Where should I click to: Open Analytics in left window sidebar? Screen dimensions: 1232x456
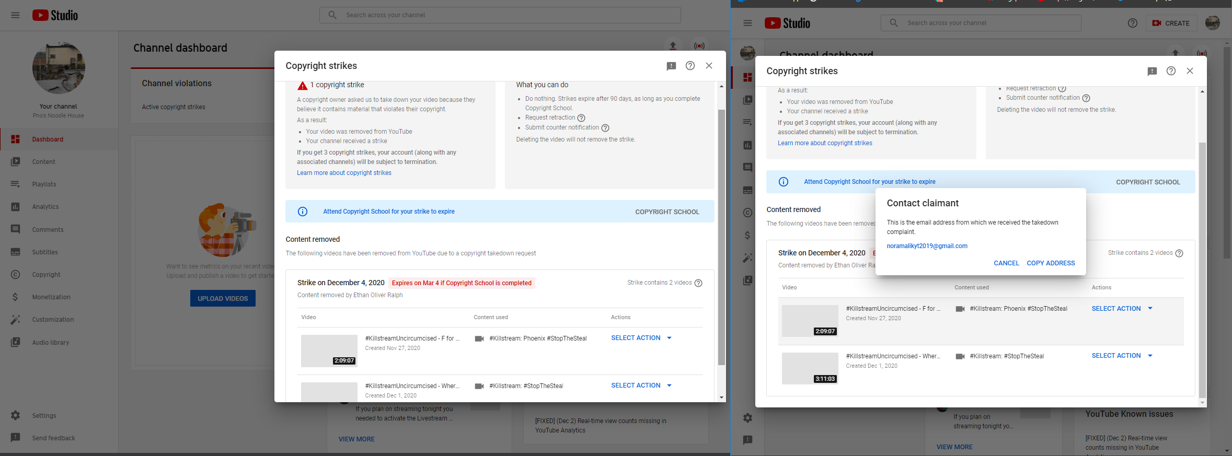59,207
